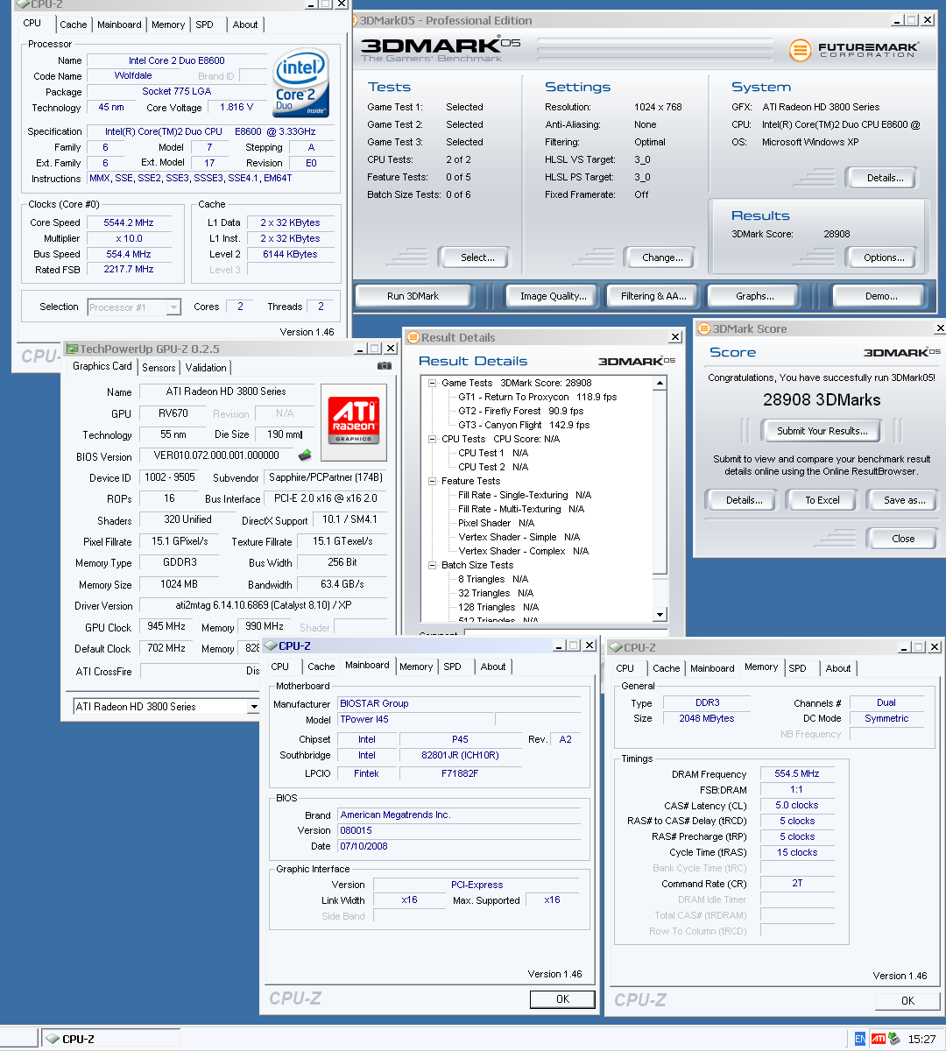Open the About tab in the CPU-Z Mainboard window

(x=493, y=667)
